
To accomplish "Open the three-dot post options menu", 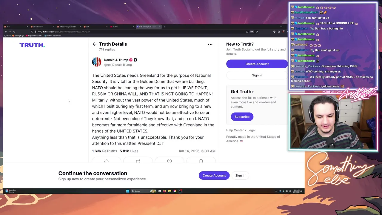I will (210, 44).
